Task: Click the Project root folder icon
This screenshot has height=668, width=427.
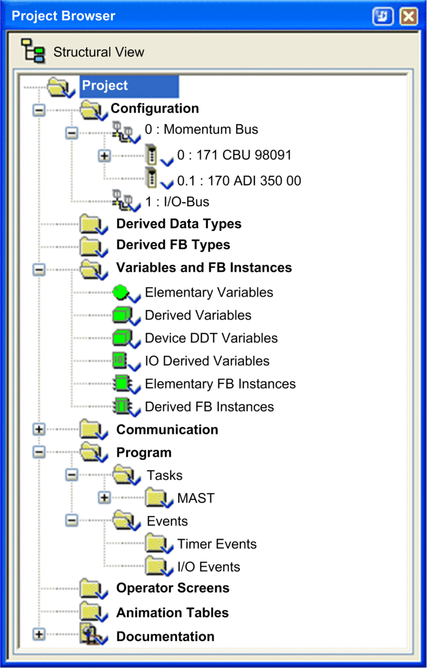Action: click(x=61, y=87)
